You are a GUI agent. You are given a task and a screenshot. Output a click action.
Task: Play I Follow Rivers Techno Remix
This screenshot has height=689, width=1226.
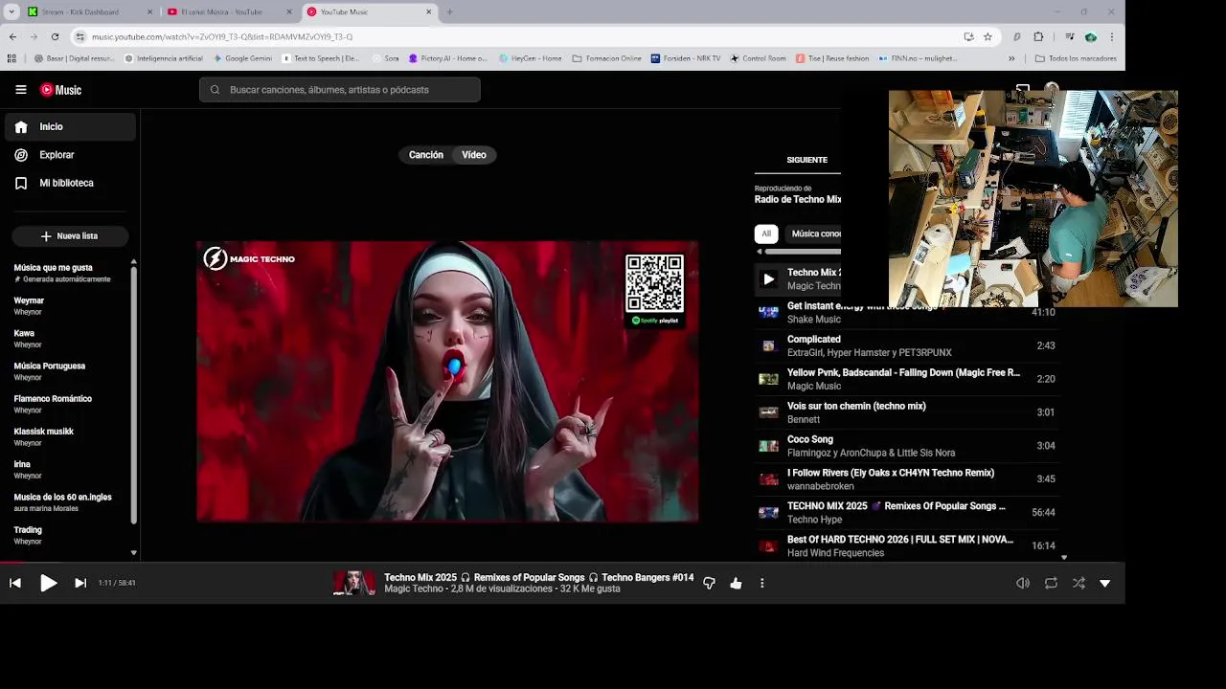(905, 479)
